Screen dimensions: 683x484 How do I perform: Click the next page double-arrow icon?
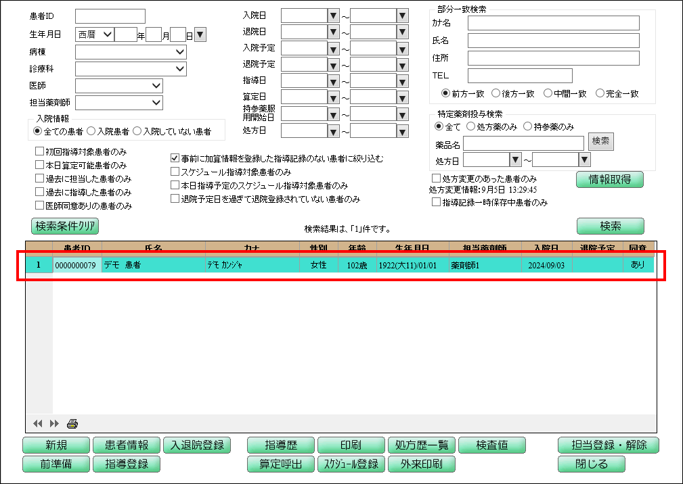click(53, 424)
